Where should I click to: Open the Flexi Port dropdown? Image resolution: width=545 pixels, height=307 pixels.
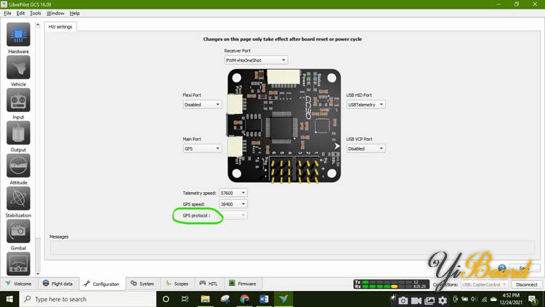coord(202,104)
